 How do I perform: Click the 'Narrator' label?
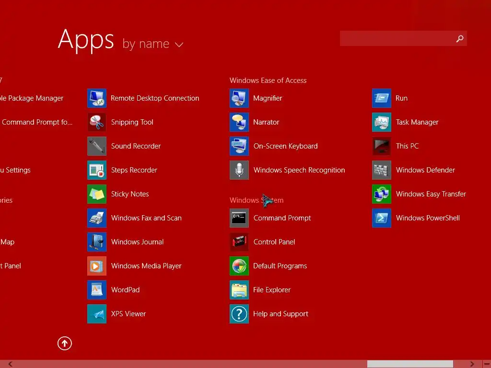tap(266, 122)
